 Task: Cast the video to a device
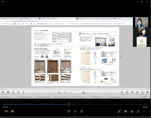[x=132, y=111]
